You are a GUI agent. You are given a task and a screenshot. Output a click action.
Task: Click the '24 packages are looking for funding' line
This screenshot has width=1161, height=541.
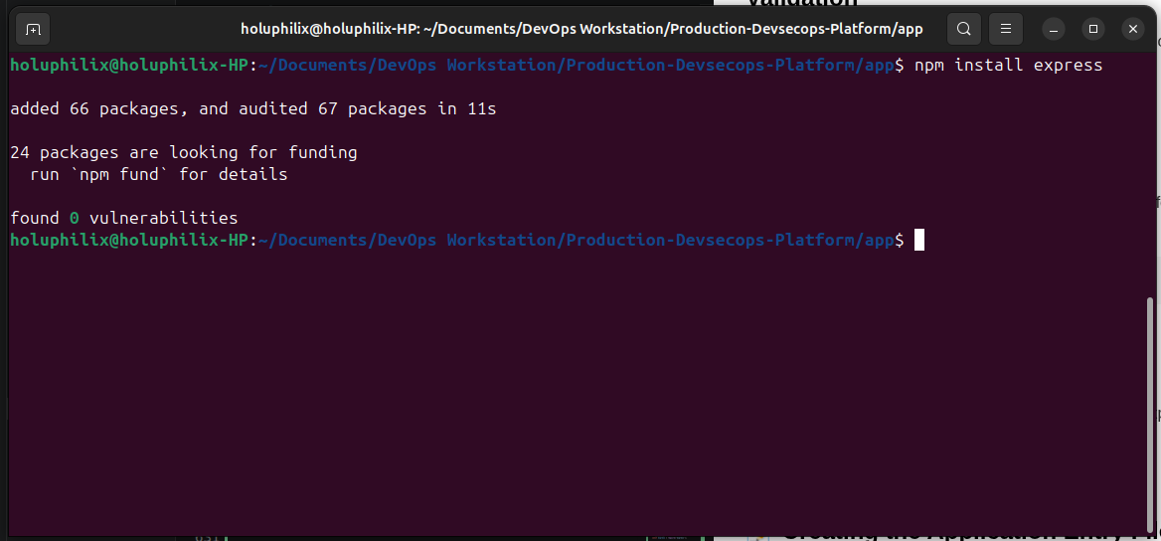[184, 153]
